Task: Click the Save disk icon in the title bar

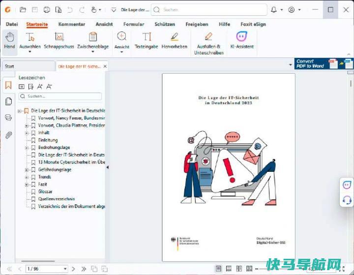Action: tap(35, 10)
